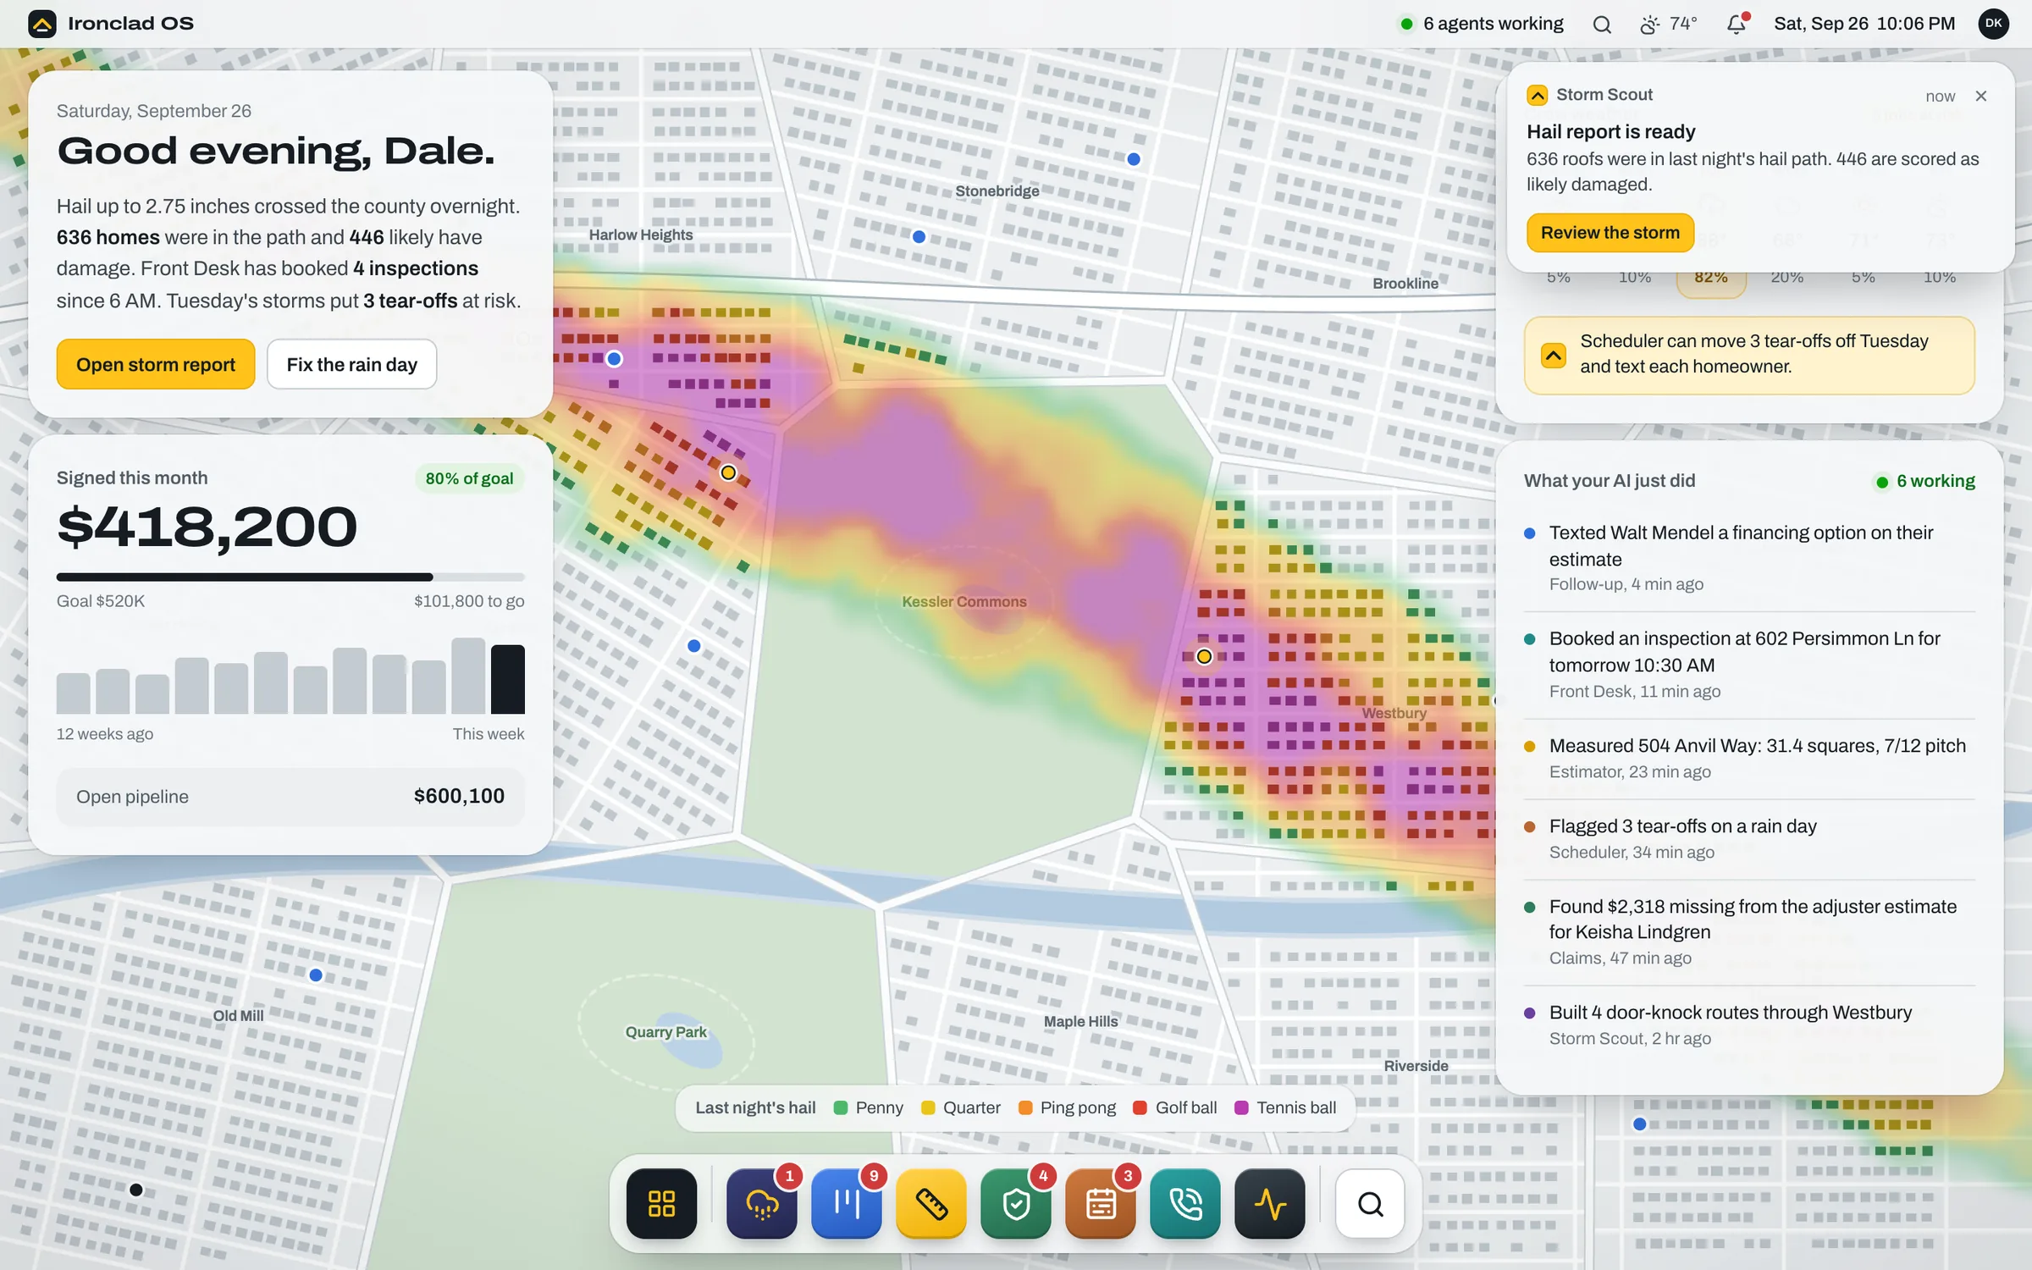This screenshot has width=2032, height=1270.
Task: Open the 602 Persimmon Ln inspection activity
Action: (1749, 664)
